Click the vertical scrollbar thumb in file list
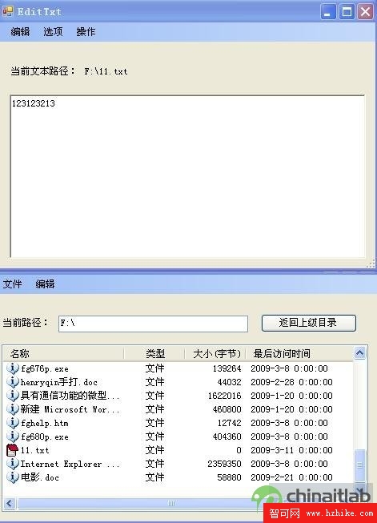 359,465
